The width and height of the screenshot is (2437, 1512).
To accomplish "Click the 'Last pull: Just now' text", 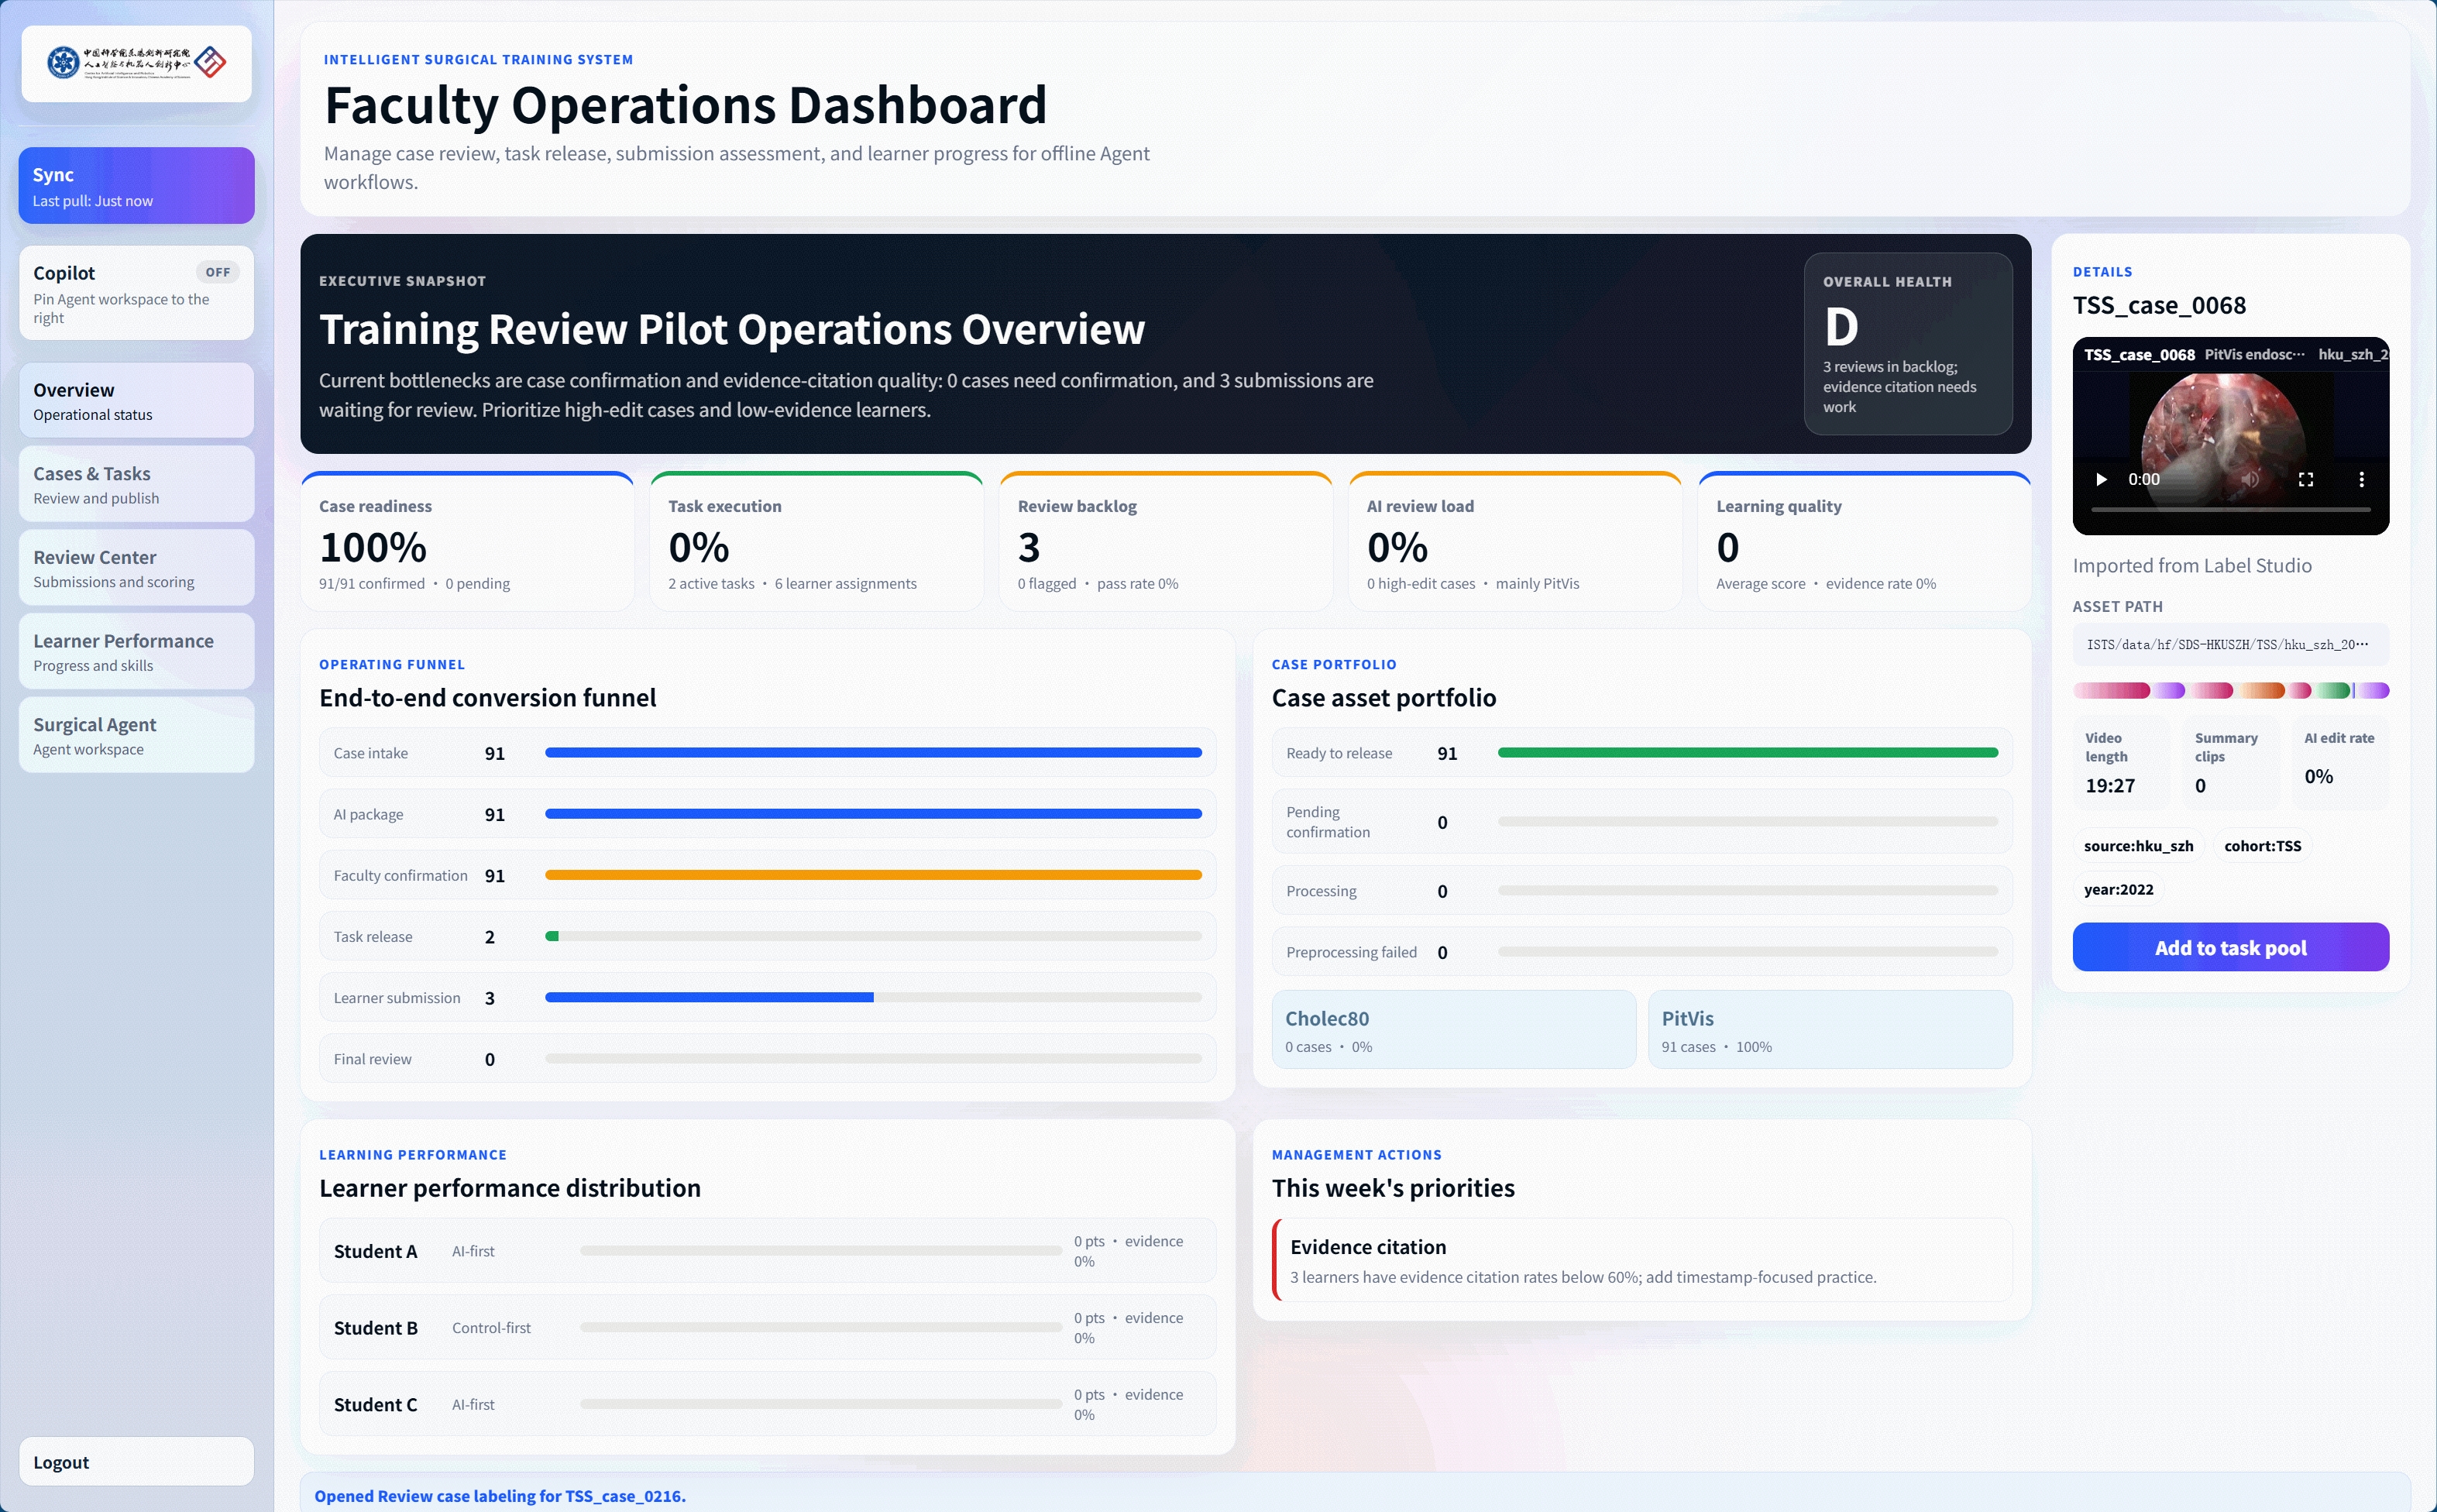I will (x=93, y=201).
